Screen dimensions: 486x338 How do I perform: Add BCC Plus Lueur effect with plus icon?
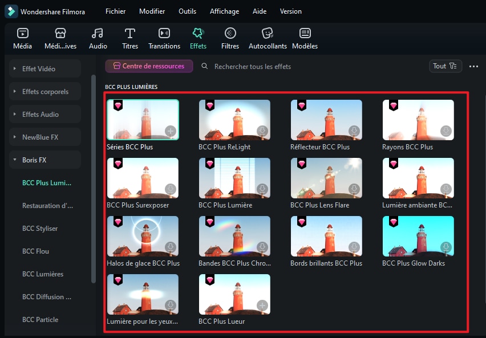click(262, 305)
